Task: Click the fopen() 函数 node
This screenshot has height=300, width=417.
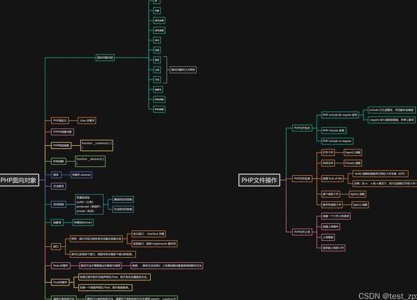Action: click(x=353, y=152)
